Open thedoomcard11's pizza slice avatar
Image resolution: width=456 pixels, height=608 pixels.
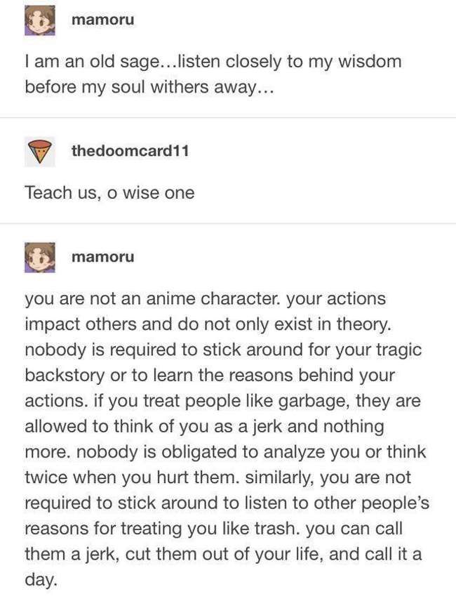tap(40, 151)
